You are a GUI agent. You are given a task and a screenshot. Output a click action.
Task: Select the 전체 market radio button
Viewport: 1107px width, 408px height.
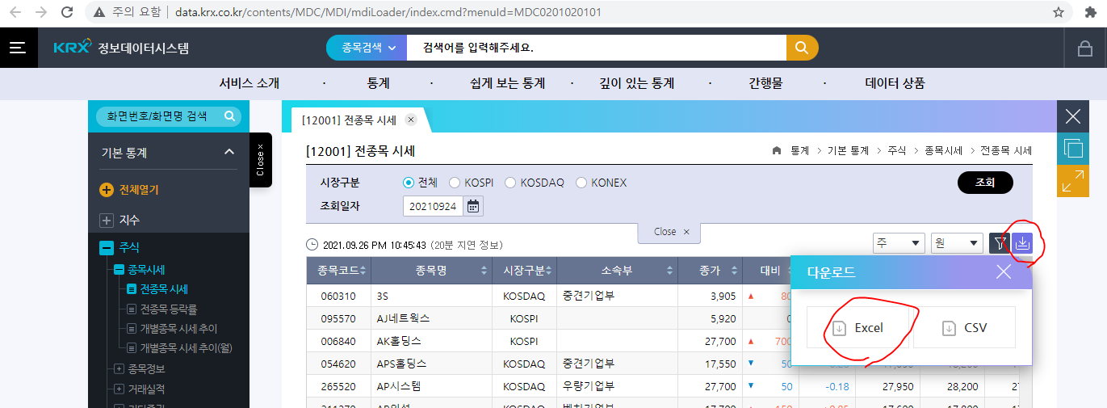[409, 183]
